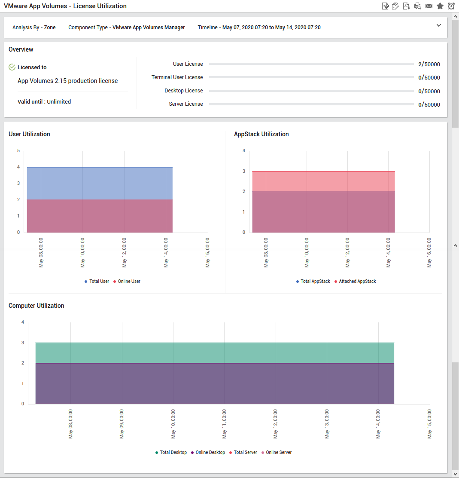This screenshot has width=459, height=478.
Task: Expand the report criteria chevron
Action: 438,26
